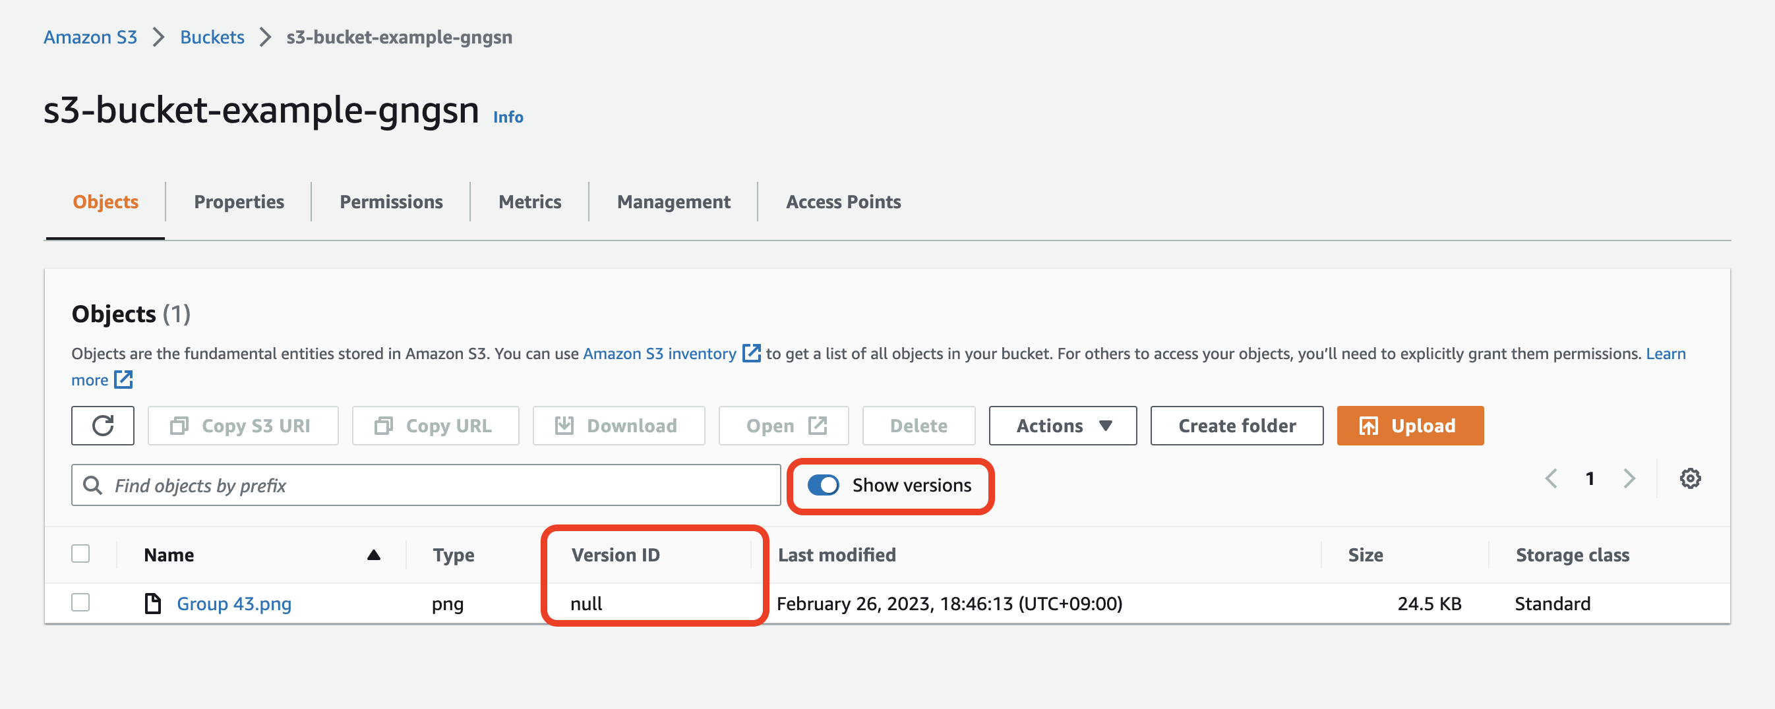Go to the Access Points tab

843,202
